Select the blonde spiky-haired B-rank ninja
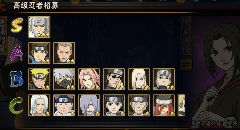 tap(39, 79)
